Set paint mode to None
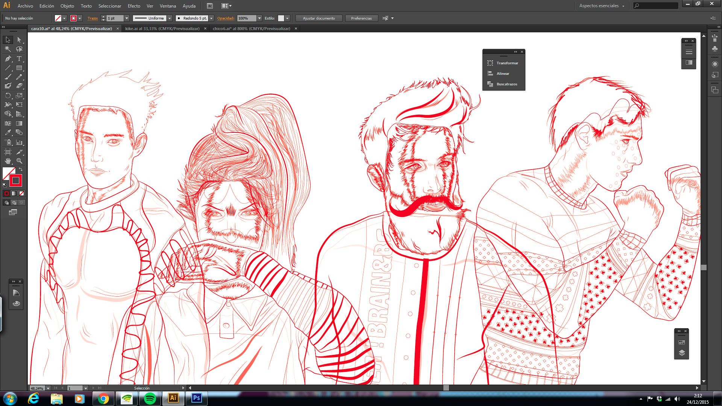Viewport: 722px width, 406px height. coord(22,193)
